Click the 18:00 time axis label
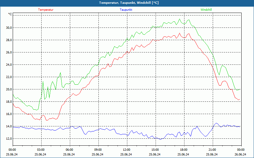 pos(184,150)
